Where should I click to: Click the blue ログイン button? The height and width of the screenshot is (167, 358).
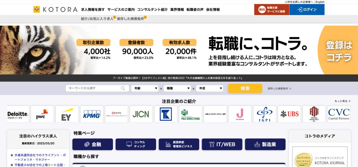point(307,9)
